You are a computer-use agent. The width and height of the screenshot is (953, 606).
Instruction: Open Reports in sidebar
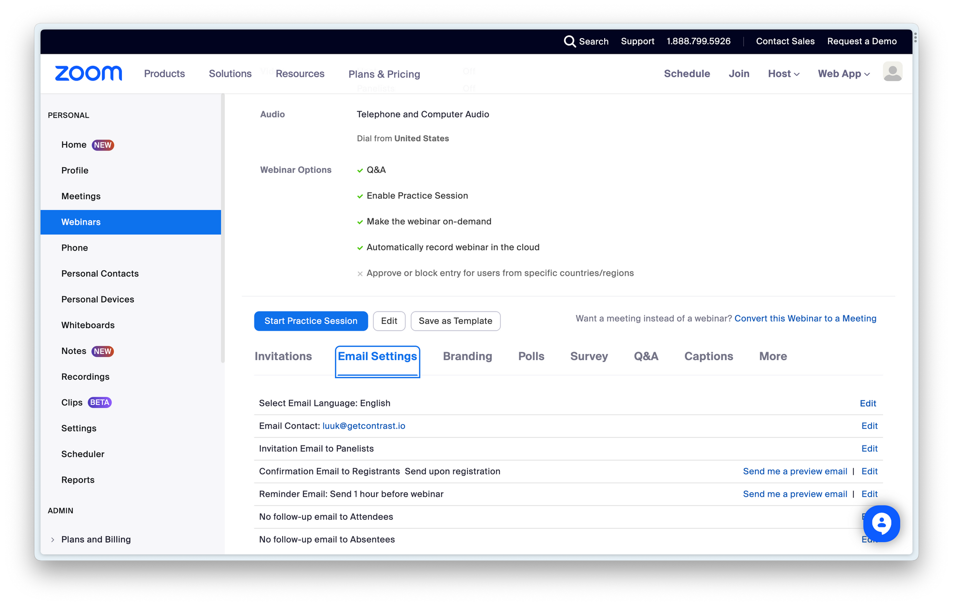pyautogui.click(x=78, y=480)
